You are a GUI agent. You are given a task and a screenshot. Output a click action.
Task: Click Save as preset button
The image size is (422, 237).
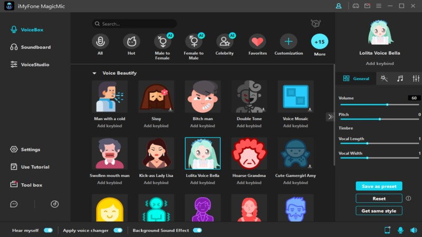(379, 186)
